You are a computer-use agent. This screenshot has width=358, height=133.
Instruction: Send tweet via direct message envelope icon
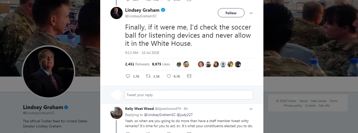[189, 76]
